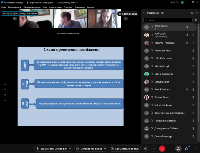
Task: Click the camera icon next to Serhii Derkach
Action: [187, 89]
